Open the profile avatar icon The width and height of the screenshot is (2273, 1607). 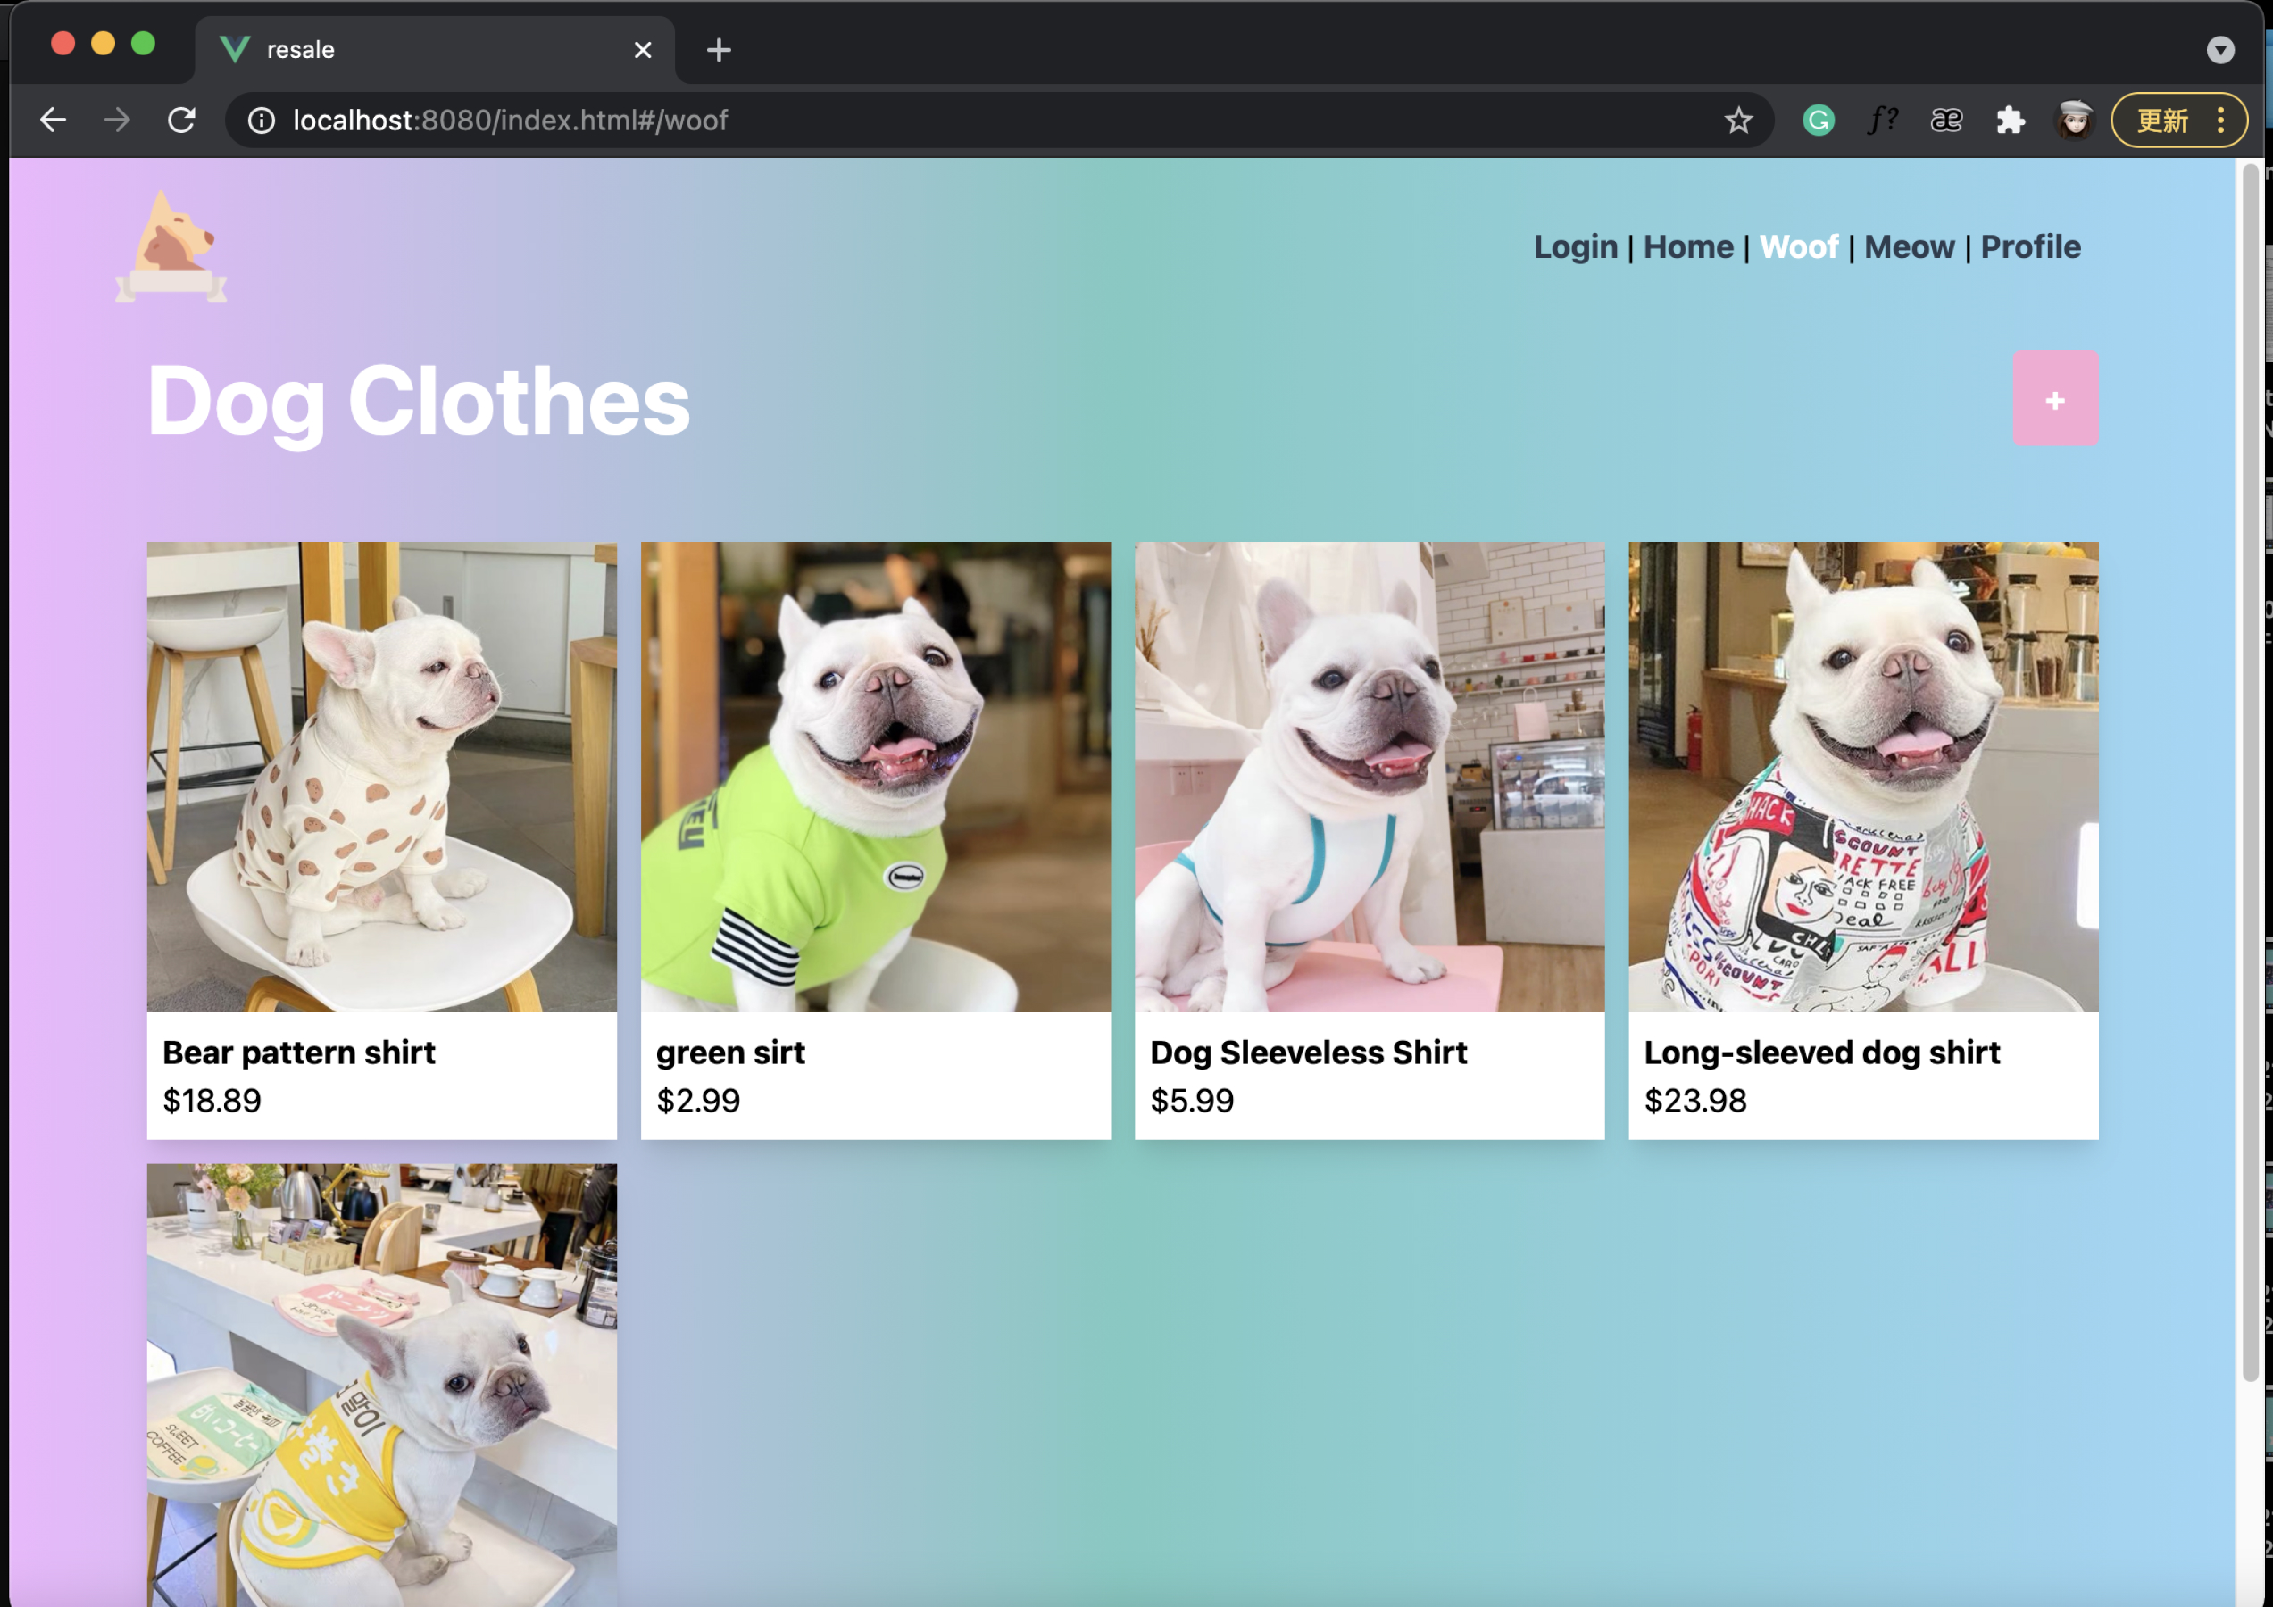(2074, 121)
